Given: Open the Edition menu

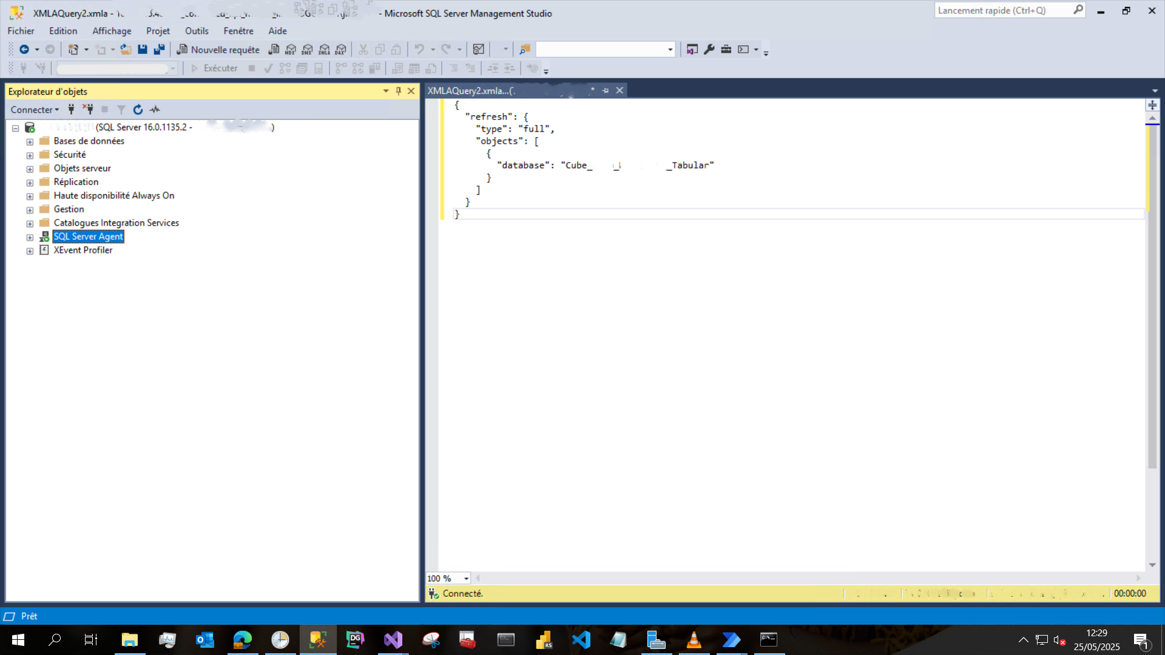Looking at the screenshot, I should (63, 31).
